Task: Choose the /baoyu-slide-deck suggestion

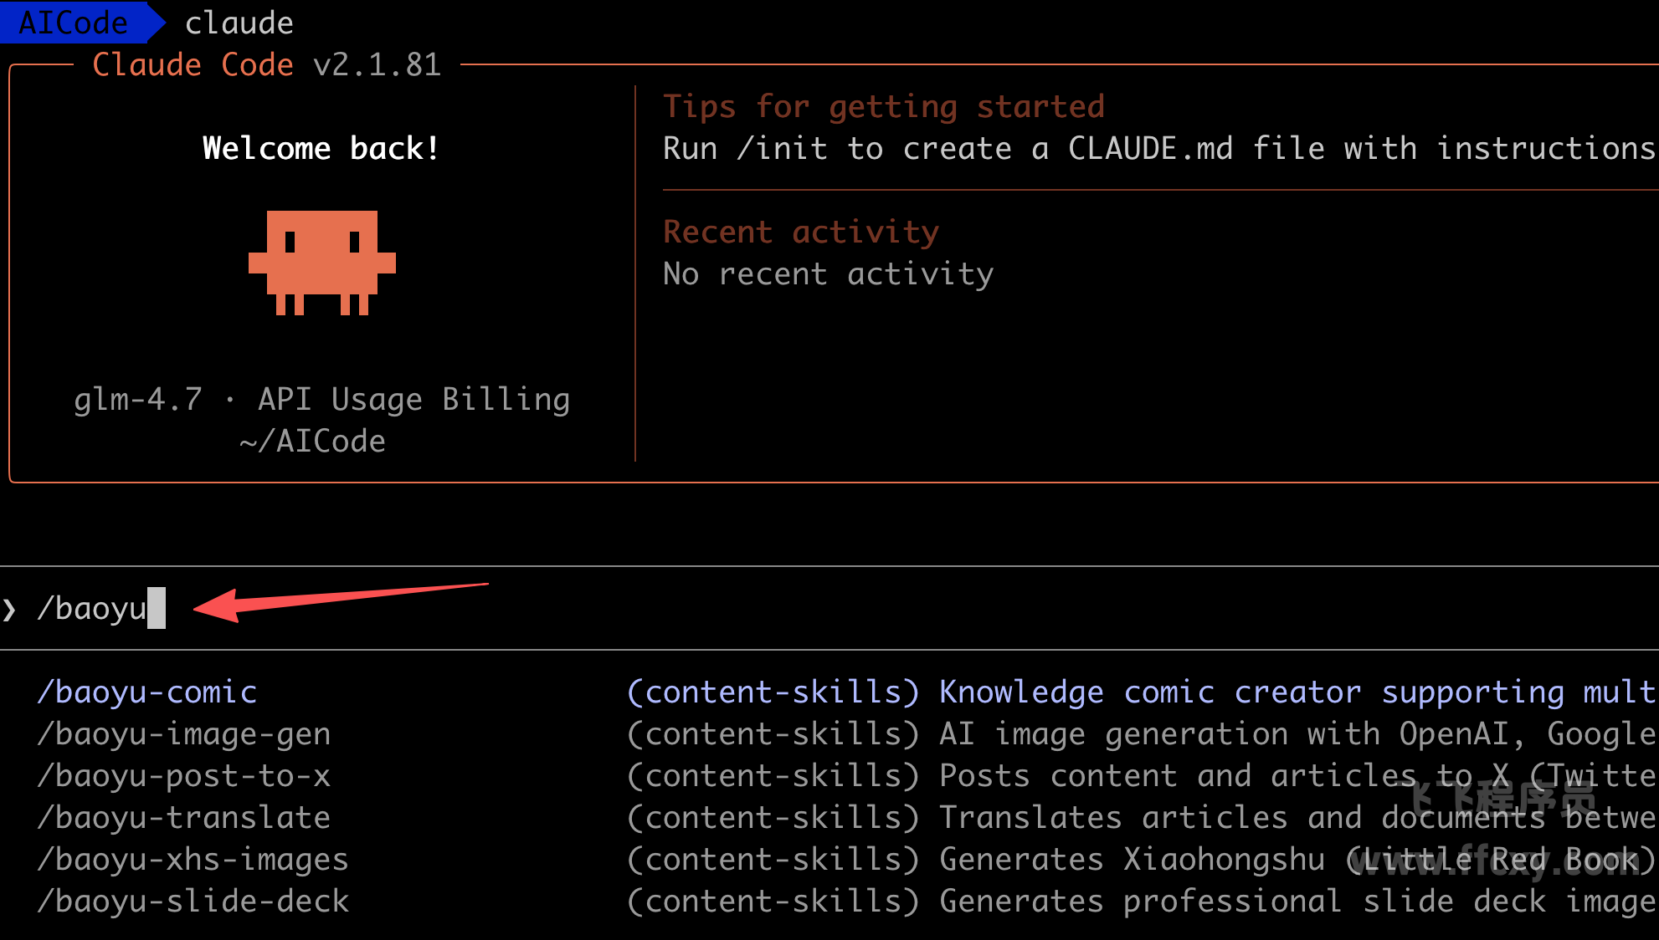Action: pos(193,901)
